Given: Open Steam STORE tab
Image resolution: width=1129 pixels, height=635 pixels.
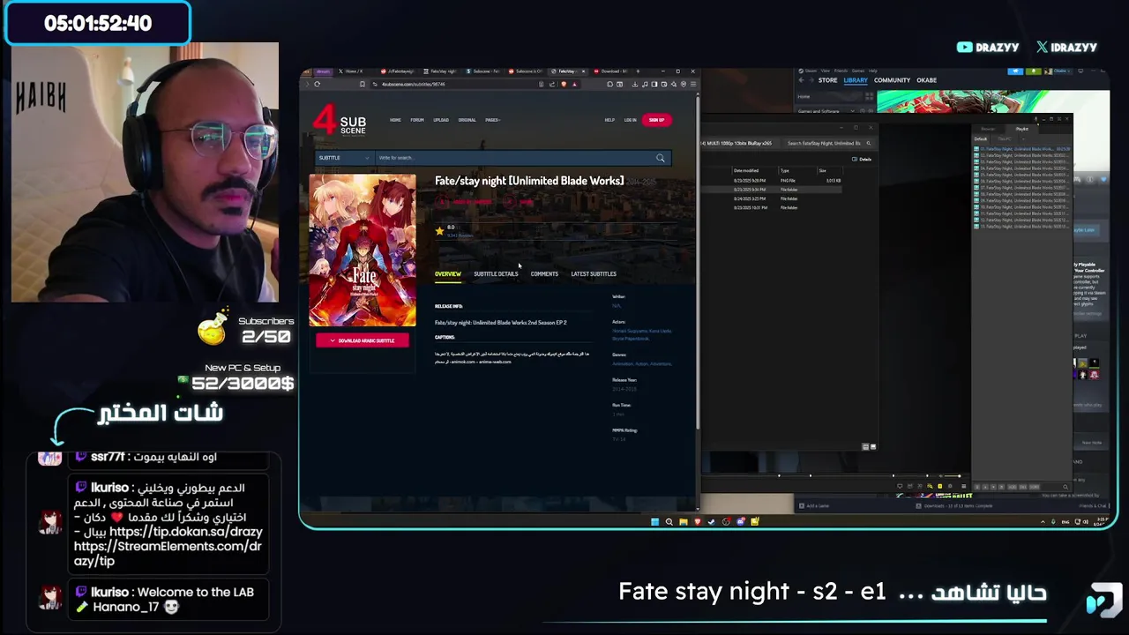Looking at the screenshot, I should pyautogui.click(x=827, y=80).
